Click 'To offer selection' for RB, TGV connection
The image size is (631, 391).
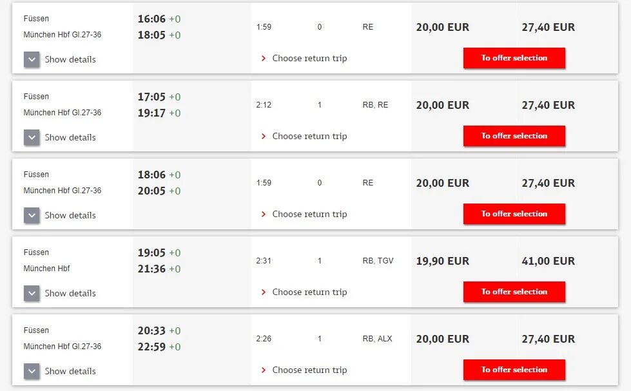tap(514, 292)
